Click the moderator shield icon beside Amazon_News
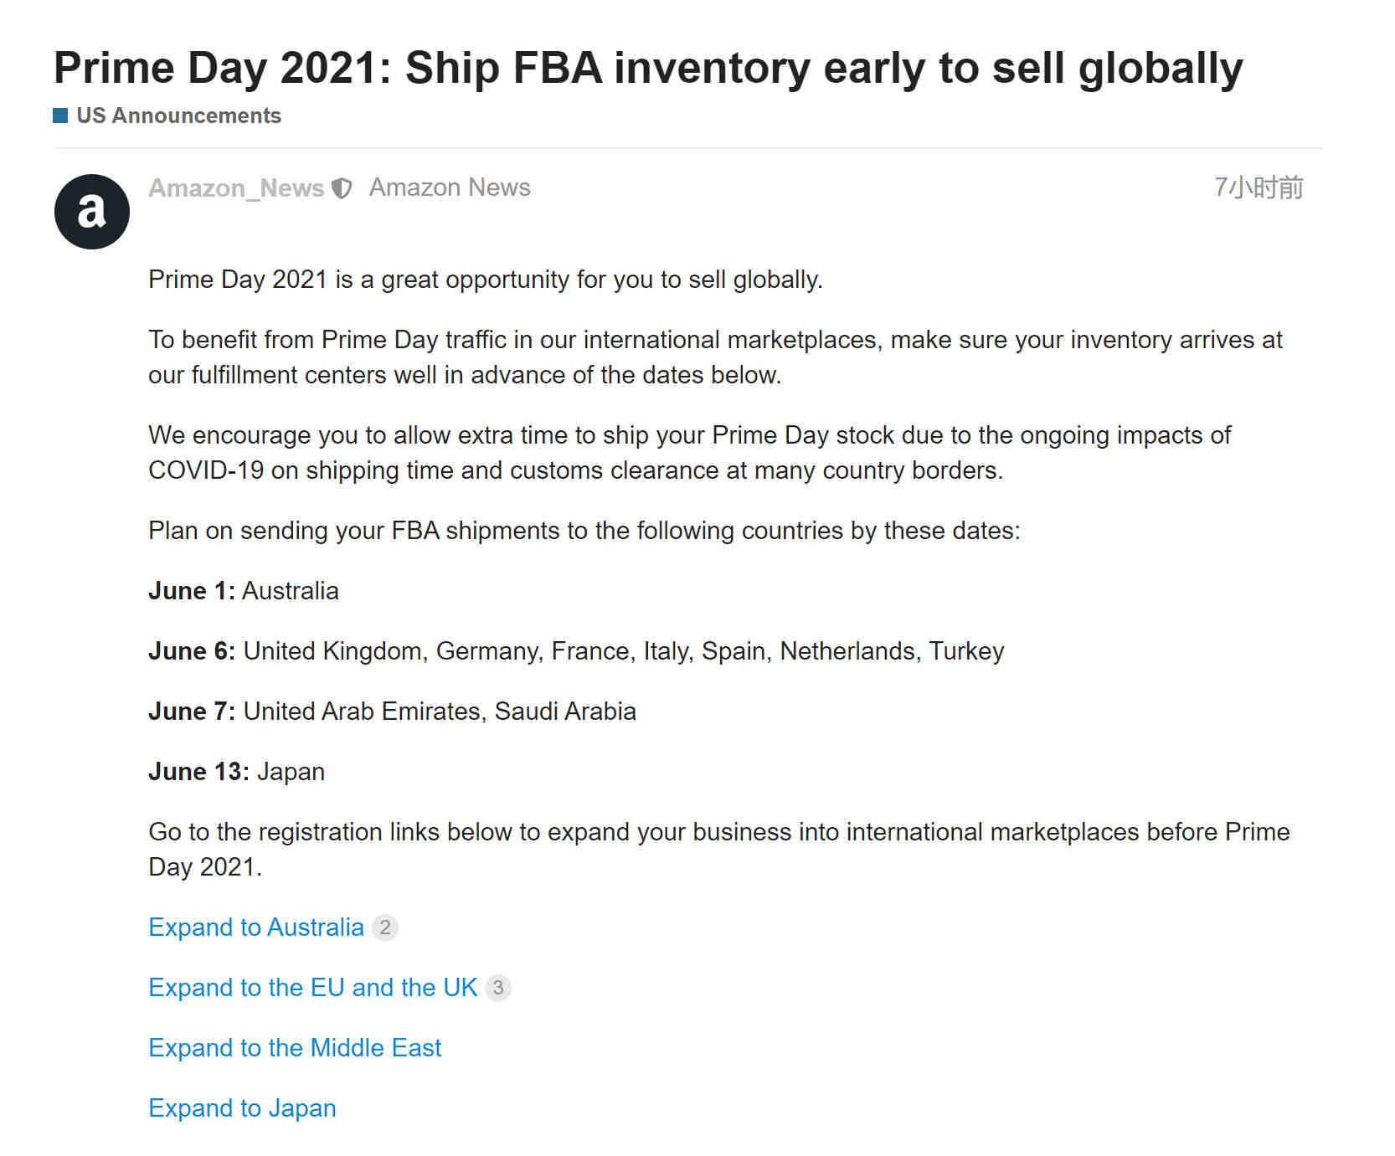 point(342,188)
